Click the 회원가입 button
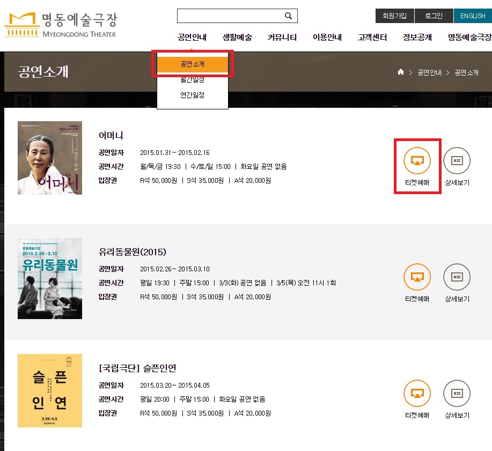This screenshot has height=451, width=492. pos(395,16)
